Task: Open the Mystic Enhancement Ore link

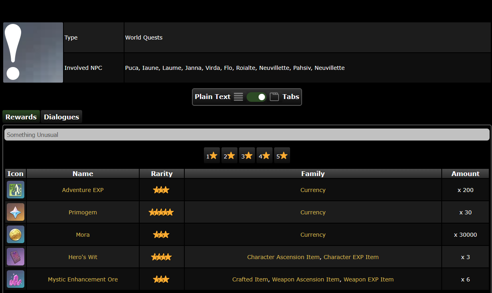Action: [83, 279]
